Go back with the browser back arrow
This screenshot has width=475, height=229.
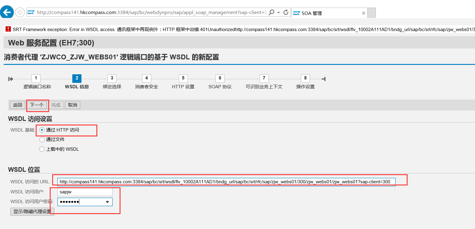pos(7,12)
